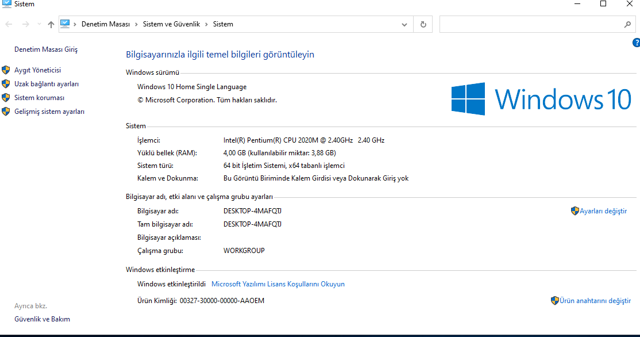The image size is (640, 337).
Task: Click the shield icon beside Gelişmiş sistem ayarları
Action: pos(6,112)
